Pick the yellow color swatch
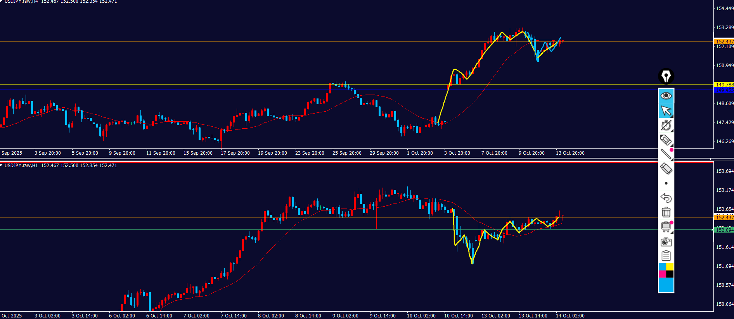 [x=670, y=267]
